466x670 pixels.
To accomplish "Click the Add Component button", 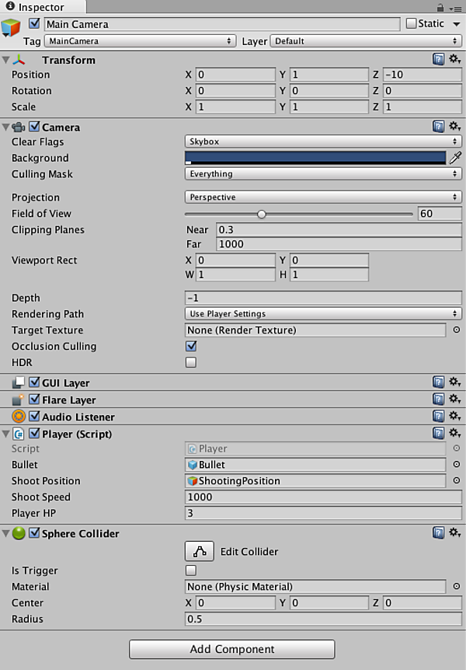I will pyautogui.click(x=231, y=649).
